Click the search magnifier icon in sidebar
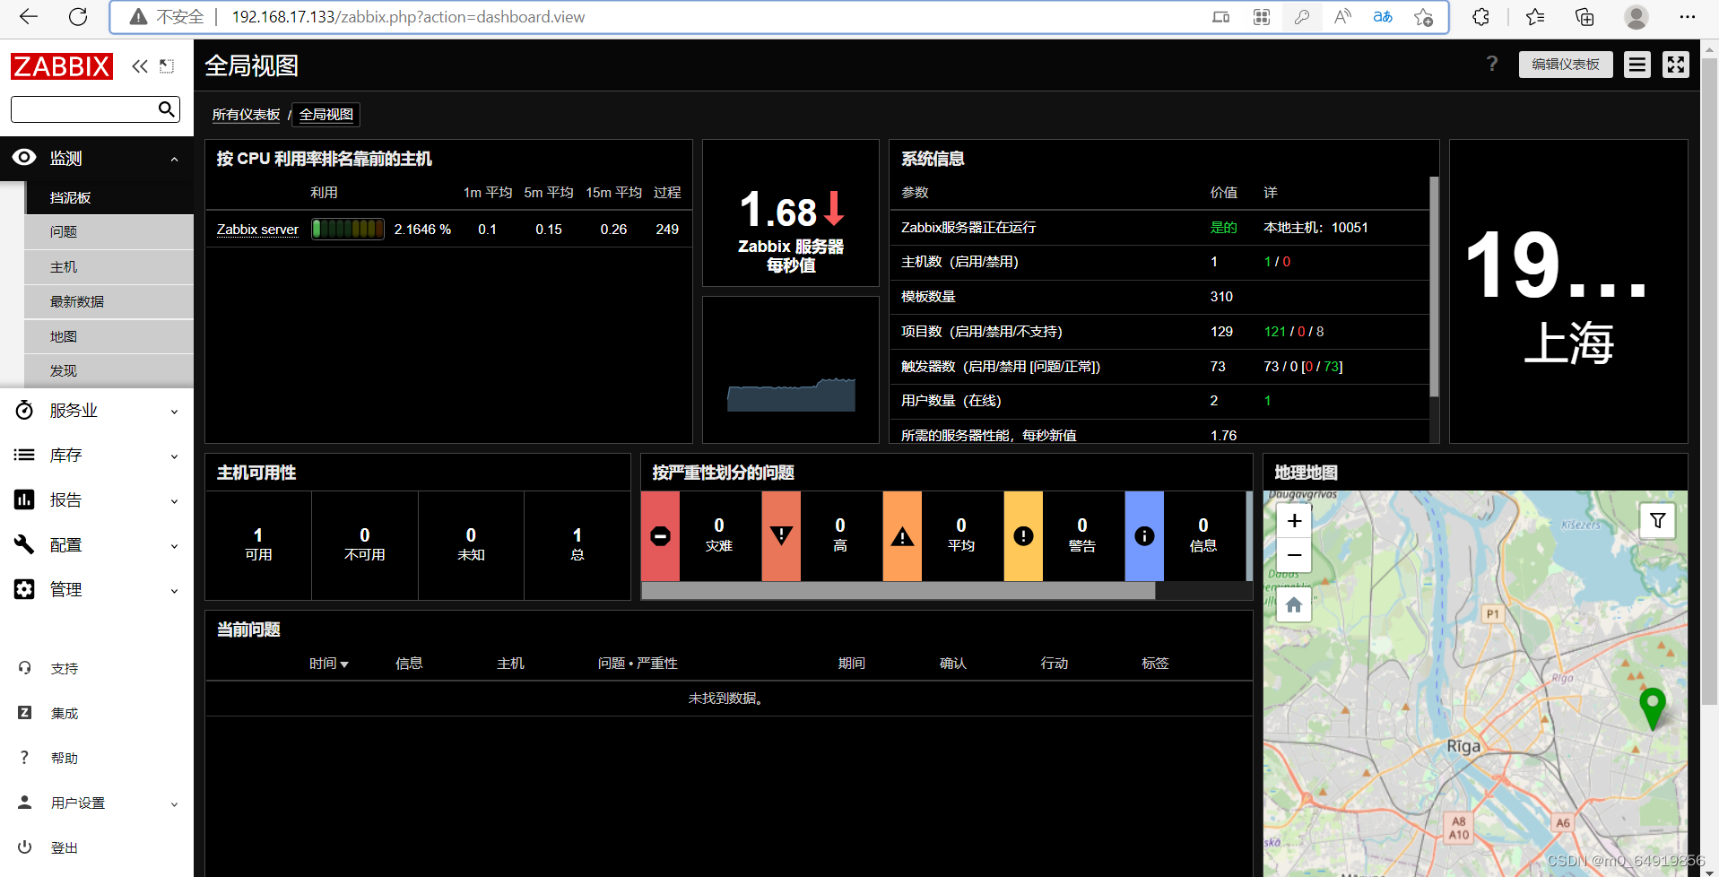 tap(166, 109)
